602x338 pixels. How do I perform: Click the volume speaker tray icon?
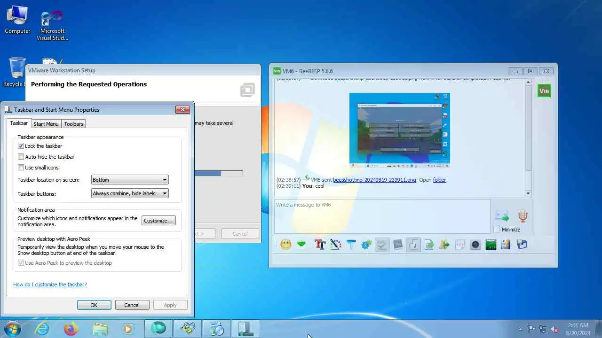(x=554, y=329)
